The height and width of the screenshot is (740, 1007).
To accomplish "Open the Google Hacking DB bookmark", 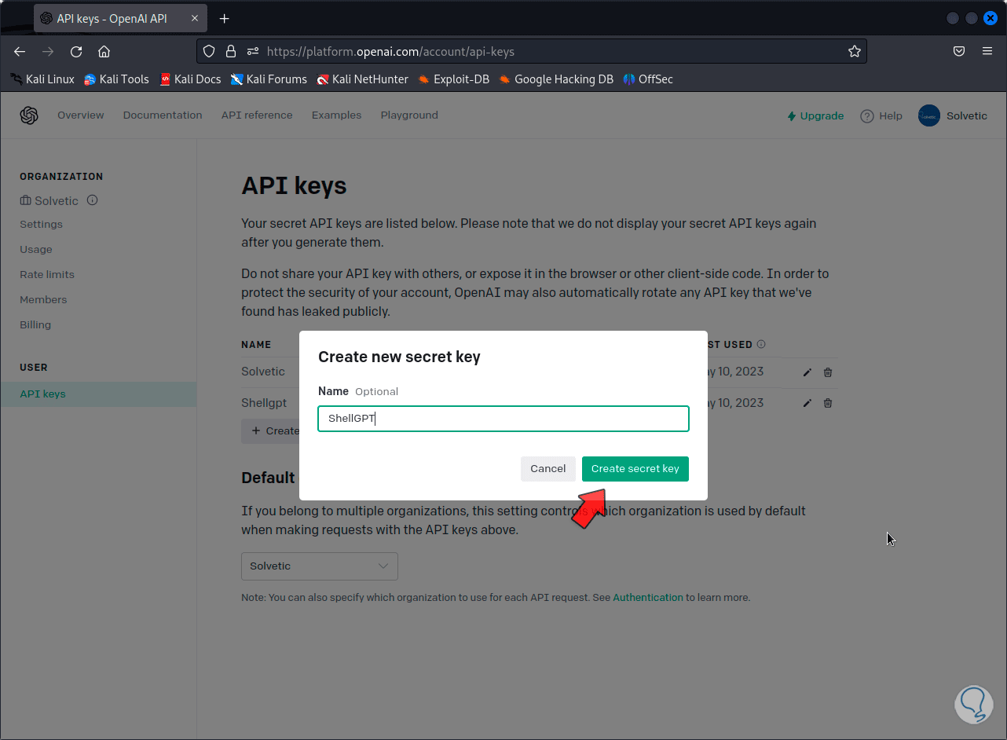I will 556,79.
